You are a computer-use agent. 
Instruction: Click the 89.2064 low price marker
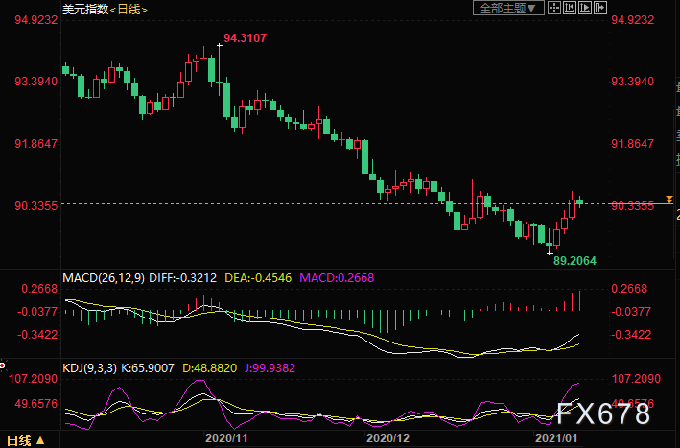pyautogui.click(x=575, y=260)
